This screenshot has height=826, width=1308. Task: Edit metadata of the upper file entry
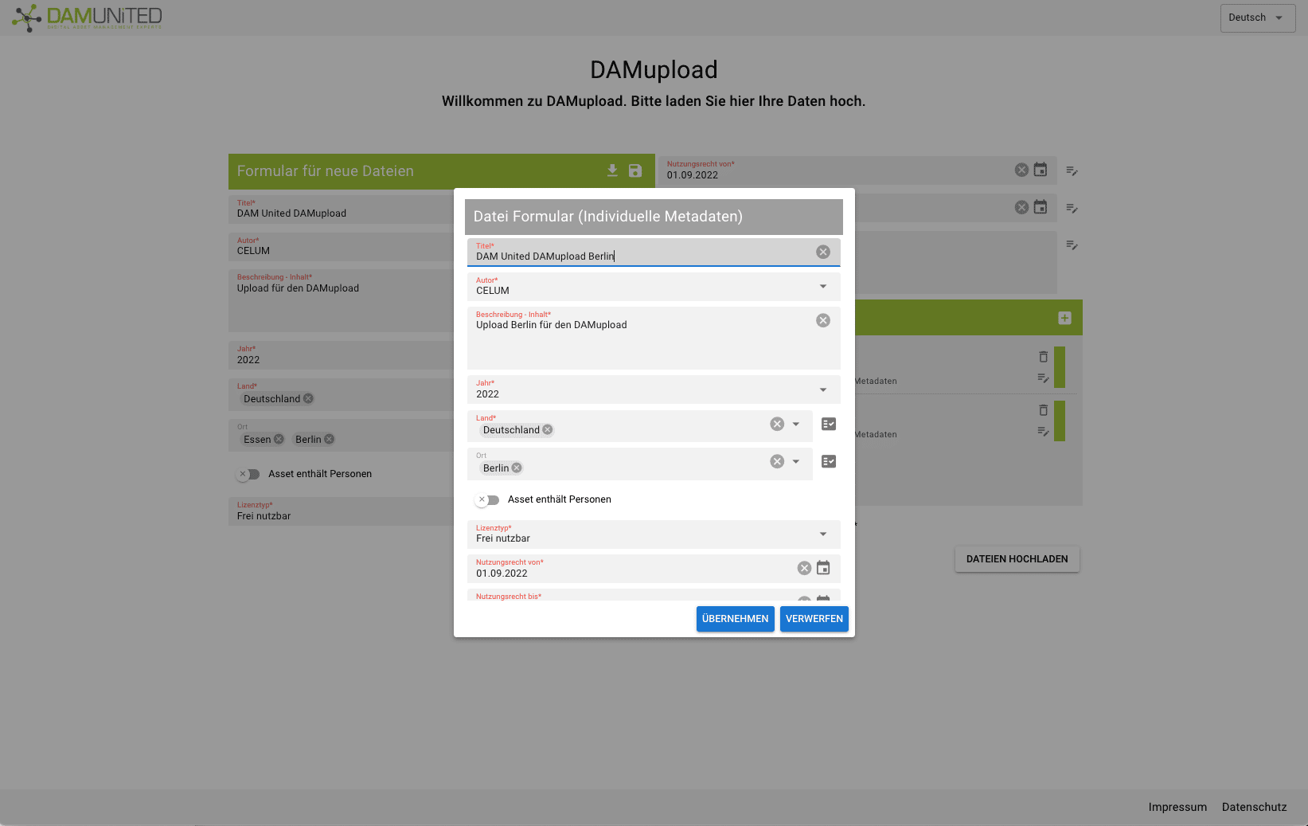(1043, 378)
